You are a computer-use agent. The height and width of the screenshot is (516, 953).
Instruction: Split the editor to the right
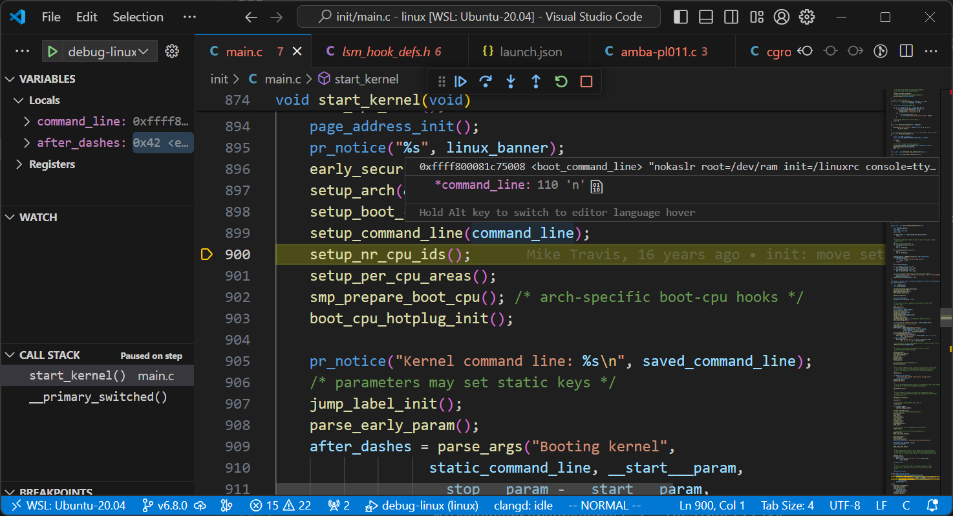coord(906,51)
